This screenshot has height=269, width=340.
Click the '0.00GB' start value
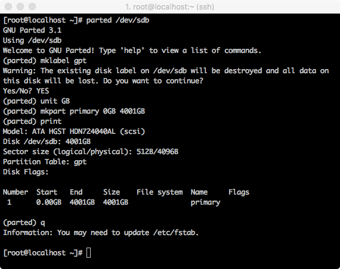49,202
